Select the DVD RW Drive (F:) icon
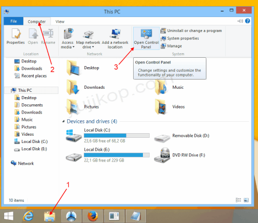The width and height of the screenshot is (258, 223). pyautogui.click(x=162, y=155)
